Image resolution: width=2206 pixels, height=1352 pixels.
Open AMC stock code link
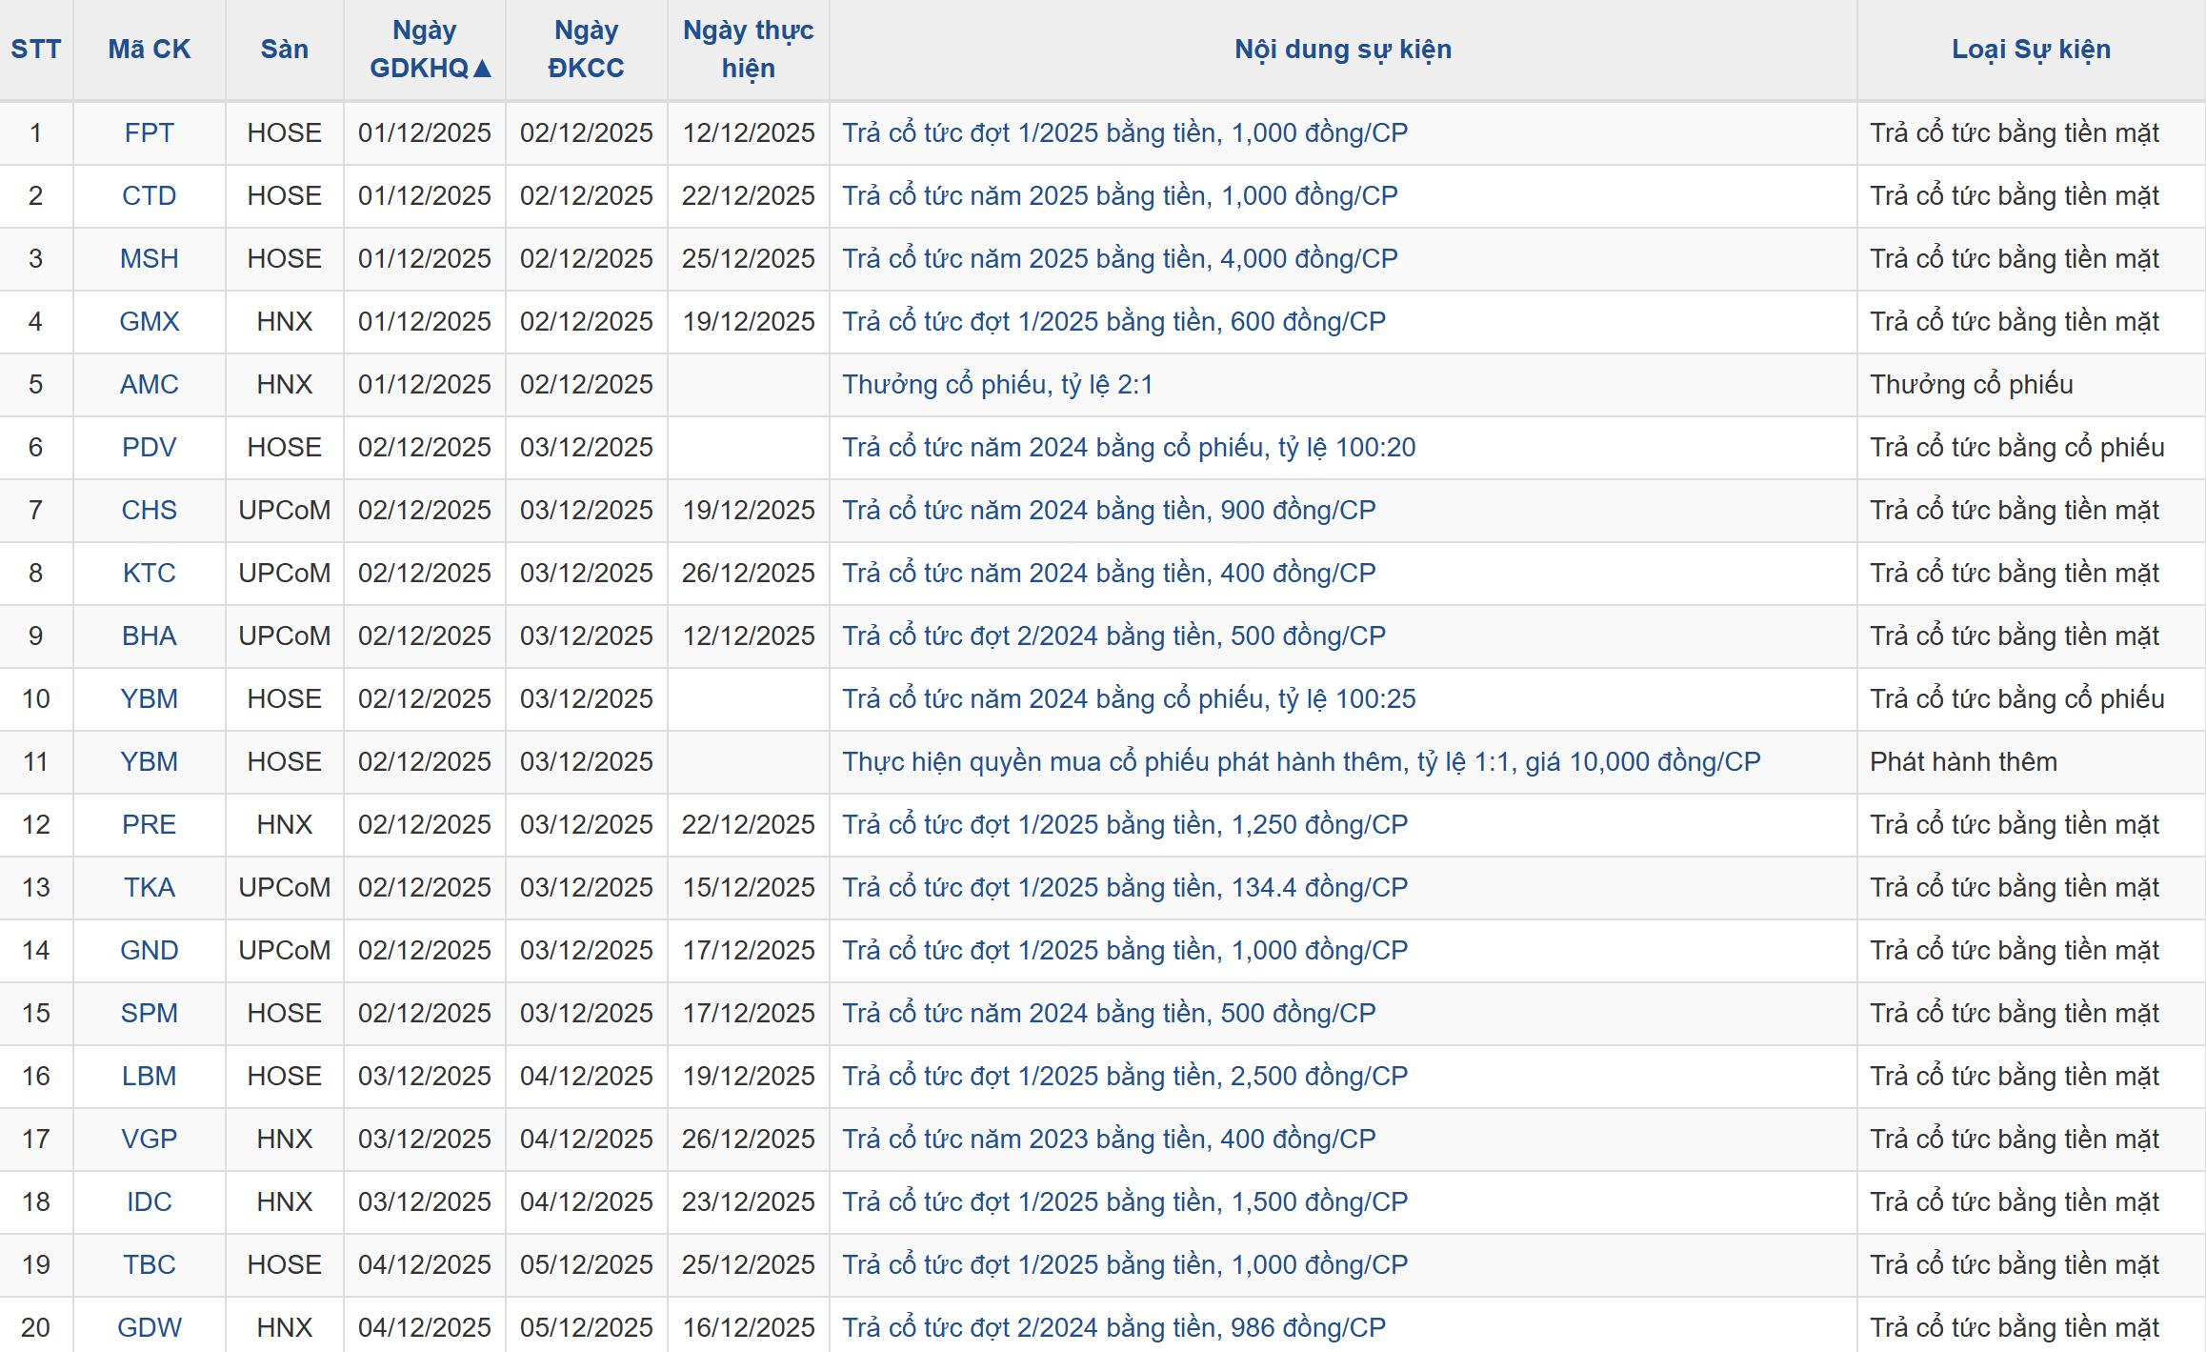click(x=150, y=384)
